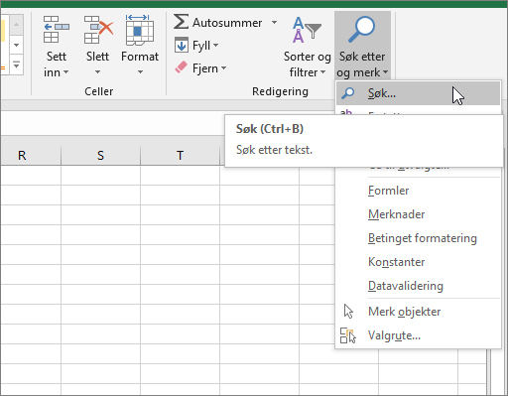Image resolution: width=508 pixels, height=396 pixels.
Task: Choose Søk... from the menu
Action: (418, 93)
